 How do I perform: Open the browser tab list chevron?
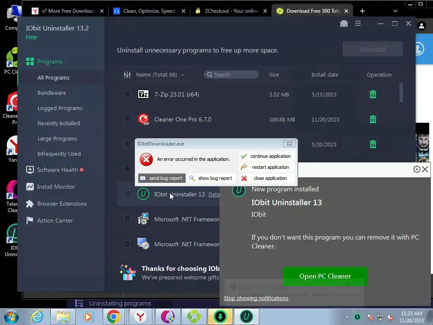[x=395, y=11]
